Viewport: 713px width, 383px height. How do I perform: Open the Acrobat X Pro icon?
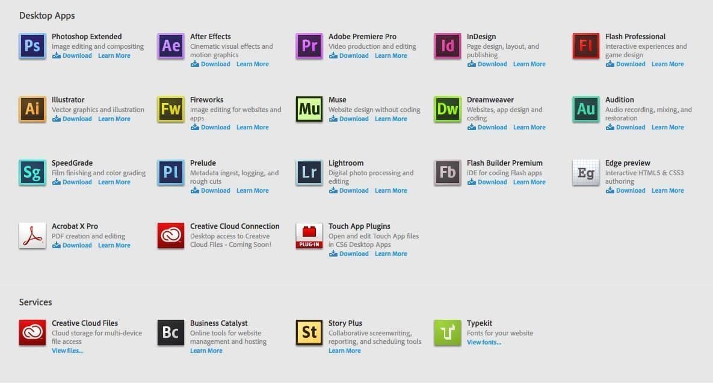coord(32,235)
